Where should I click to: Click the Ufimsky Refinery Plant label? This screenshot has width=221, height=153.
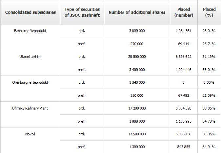30,108
